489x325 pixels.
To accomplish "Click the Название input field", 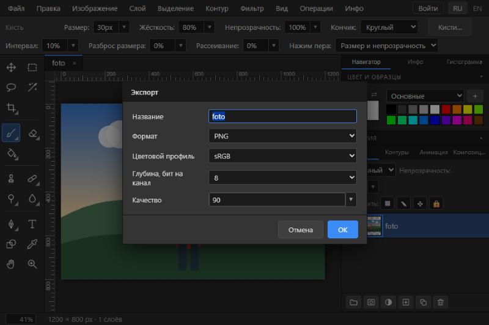I will [x=282, y=116].
